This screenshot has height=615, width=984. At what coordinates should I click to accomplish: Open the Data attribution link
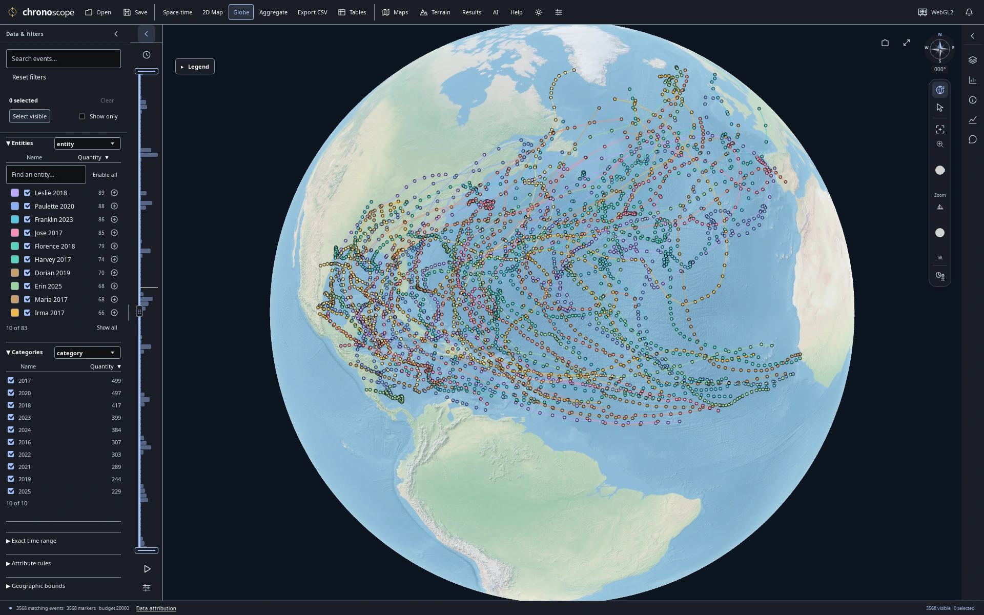point(156,608)
